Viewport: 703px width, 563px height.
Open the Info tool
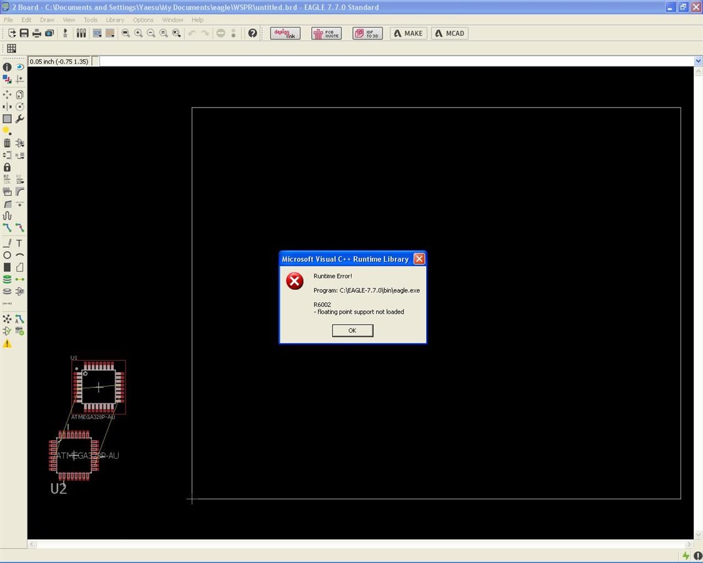coord(7,67)
